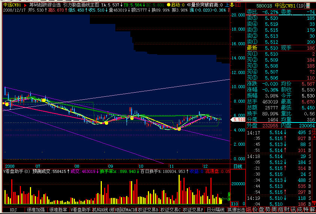316x214 pixels.
Task: Click the blue 上 marker in header
Action: click(x=227, y=4)
